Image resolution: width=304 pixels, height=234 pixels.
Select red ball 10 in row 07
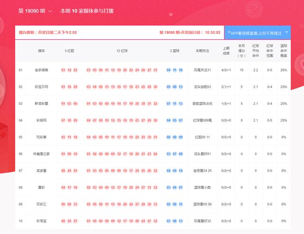125,171
